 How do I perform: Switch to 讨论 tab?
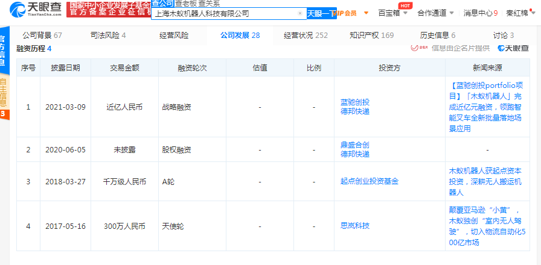(x=504, y=35)
